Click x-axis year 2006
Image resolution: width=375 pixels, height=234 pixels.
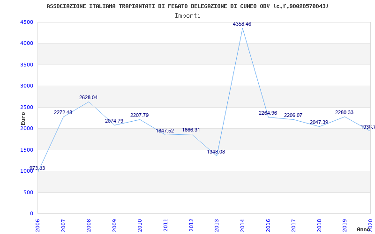[37, 226]
